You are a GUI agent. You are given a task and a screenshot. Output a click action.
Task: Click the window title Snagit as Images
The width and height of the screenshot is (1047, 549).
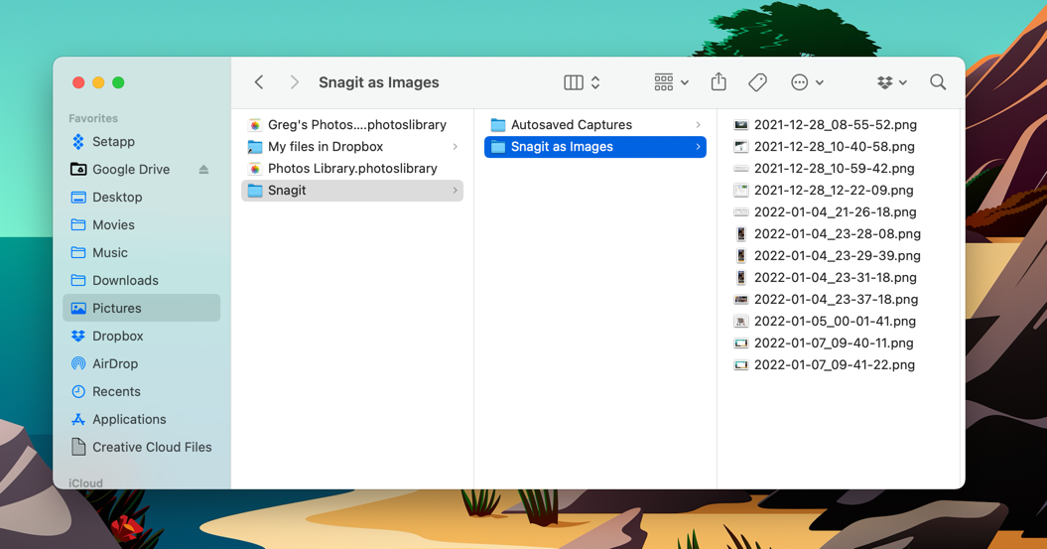click(x=378, y=82)
